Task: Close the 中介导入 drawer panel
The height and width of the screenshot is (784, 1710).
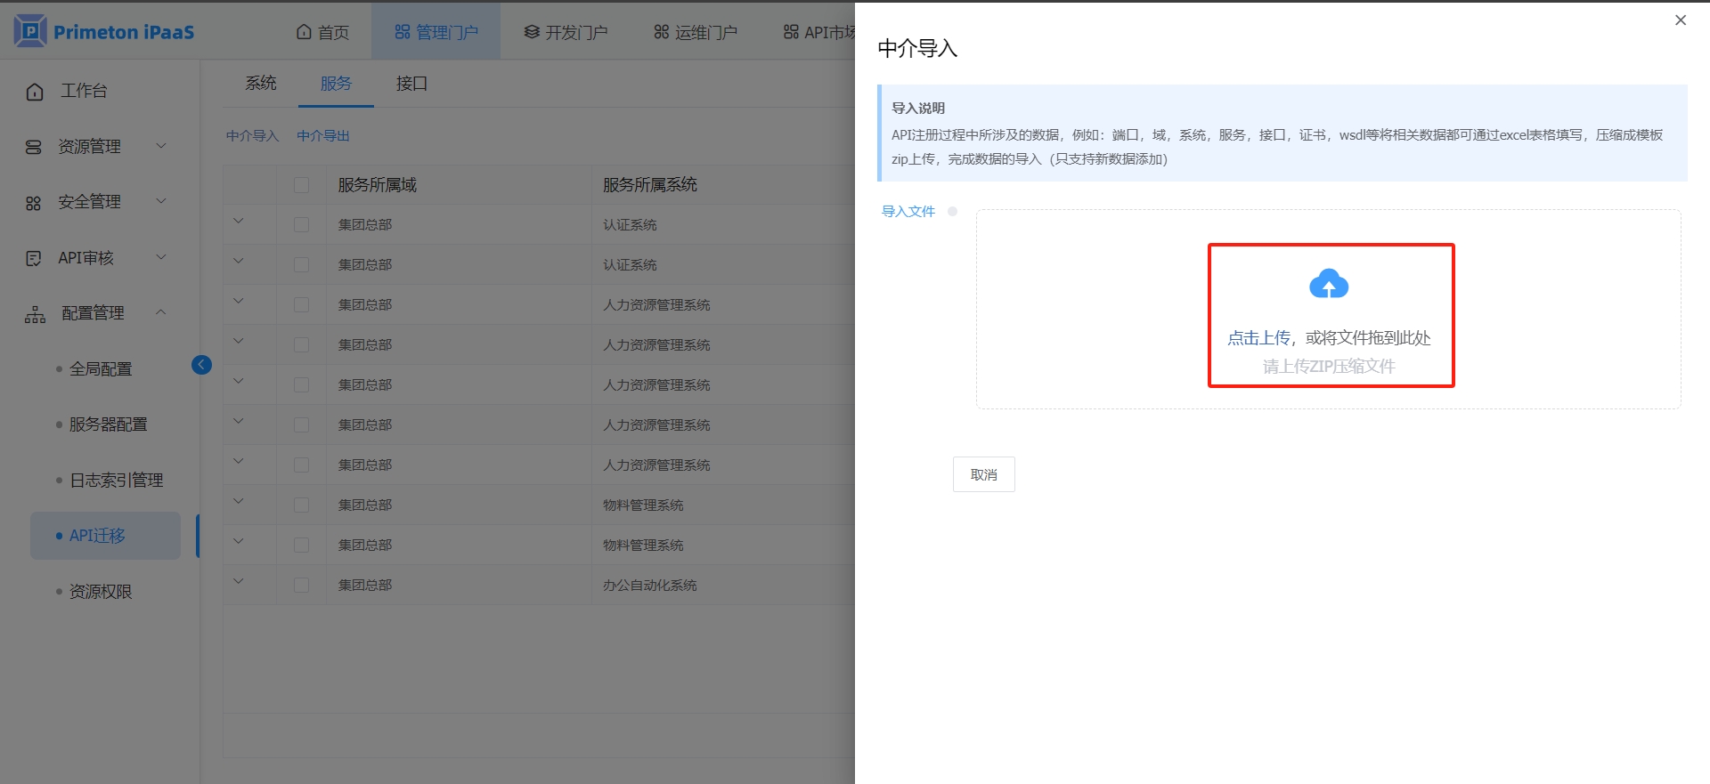Action: tap(1680, 20)
